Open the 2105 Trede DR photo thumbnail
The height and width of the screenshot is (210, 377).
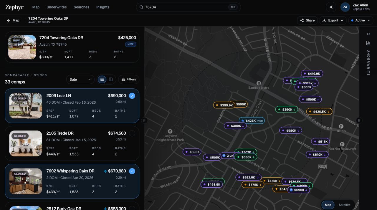[26, 143]
